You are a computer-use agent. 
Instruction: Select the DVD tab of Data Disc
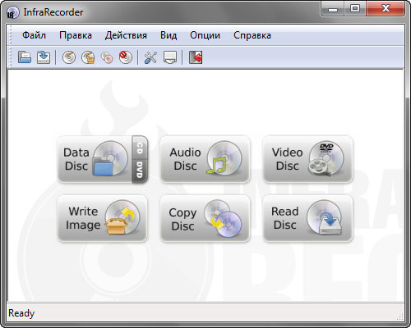point(140,171)
